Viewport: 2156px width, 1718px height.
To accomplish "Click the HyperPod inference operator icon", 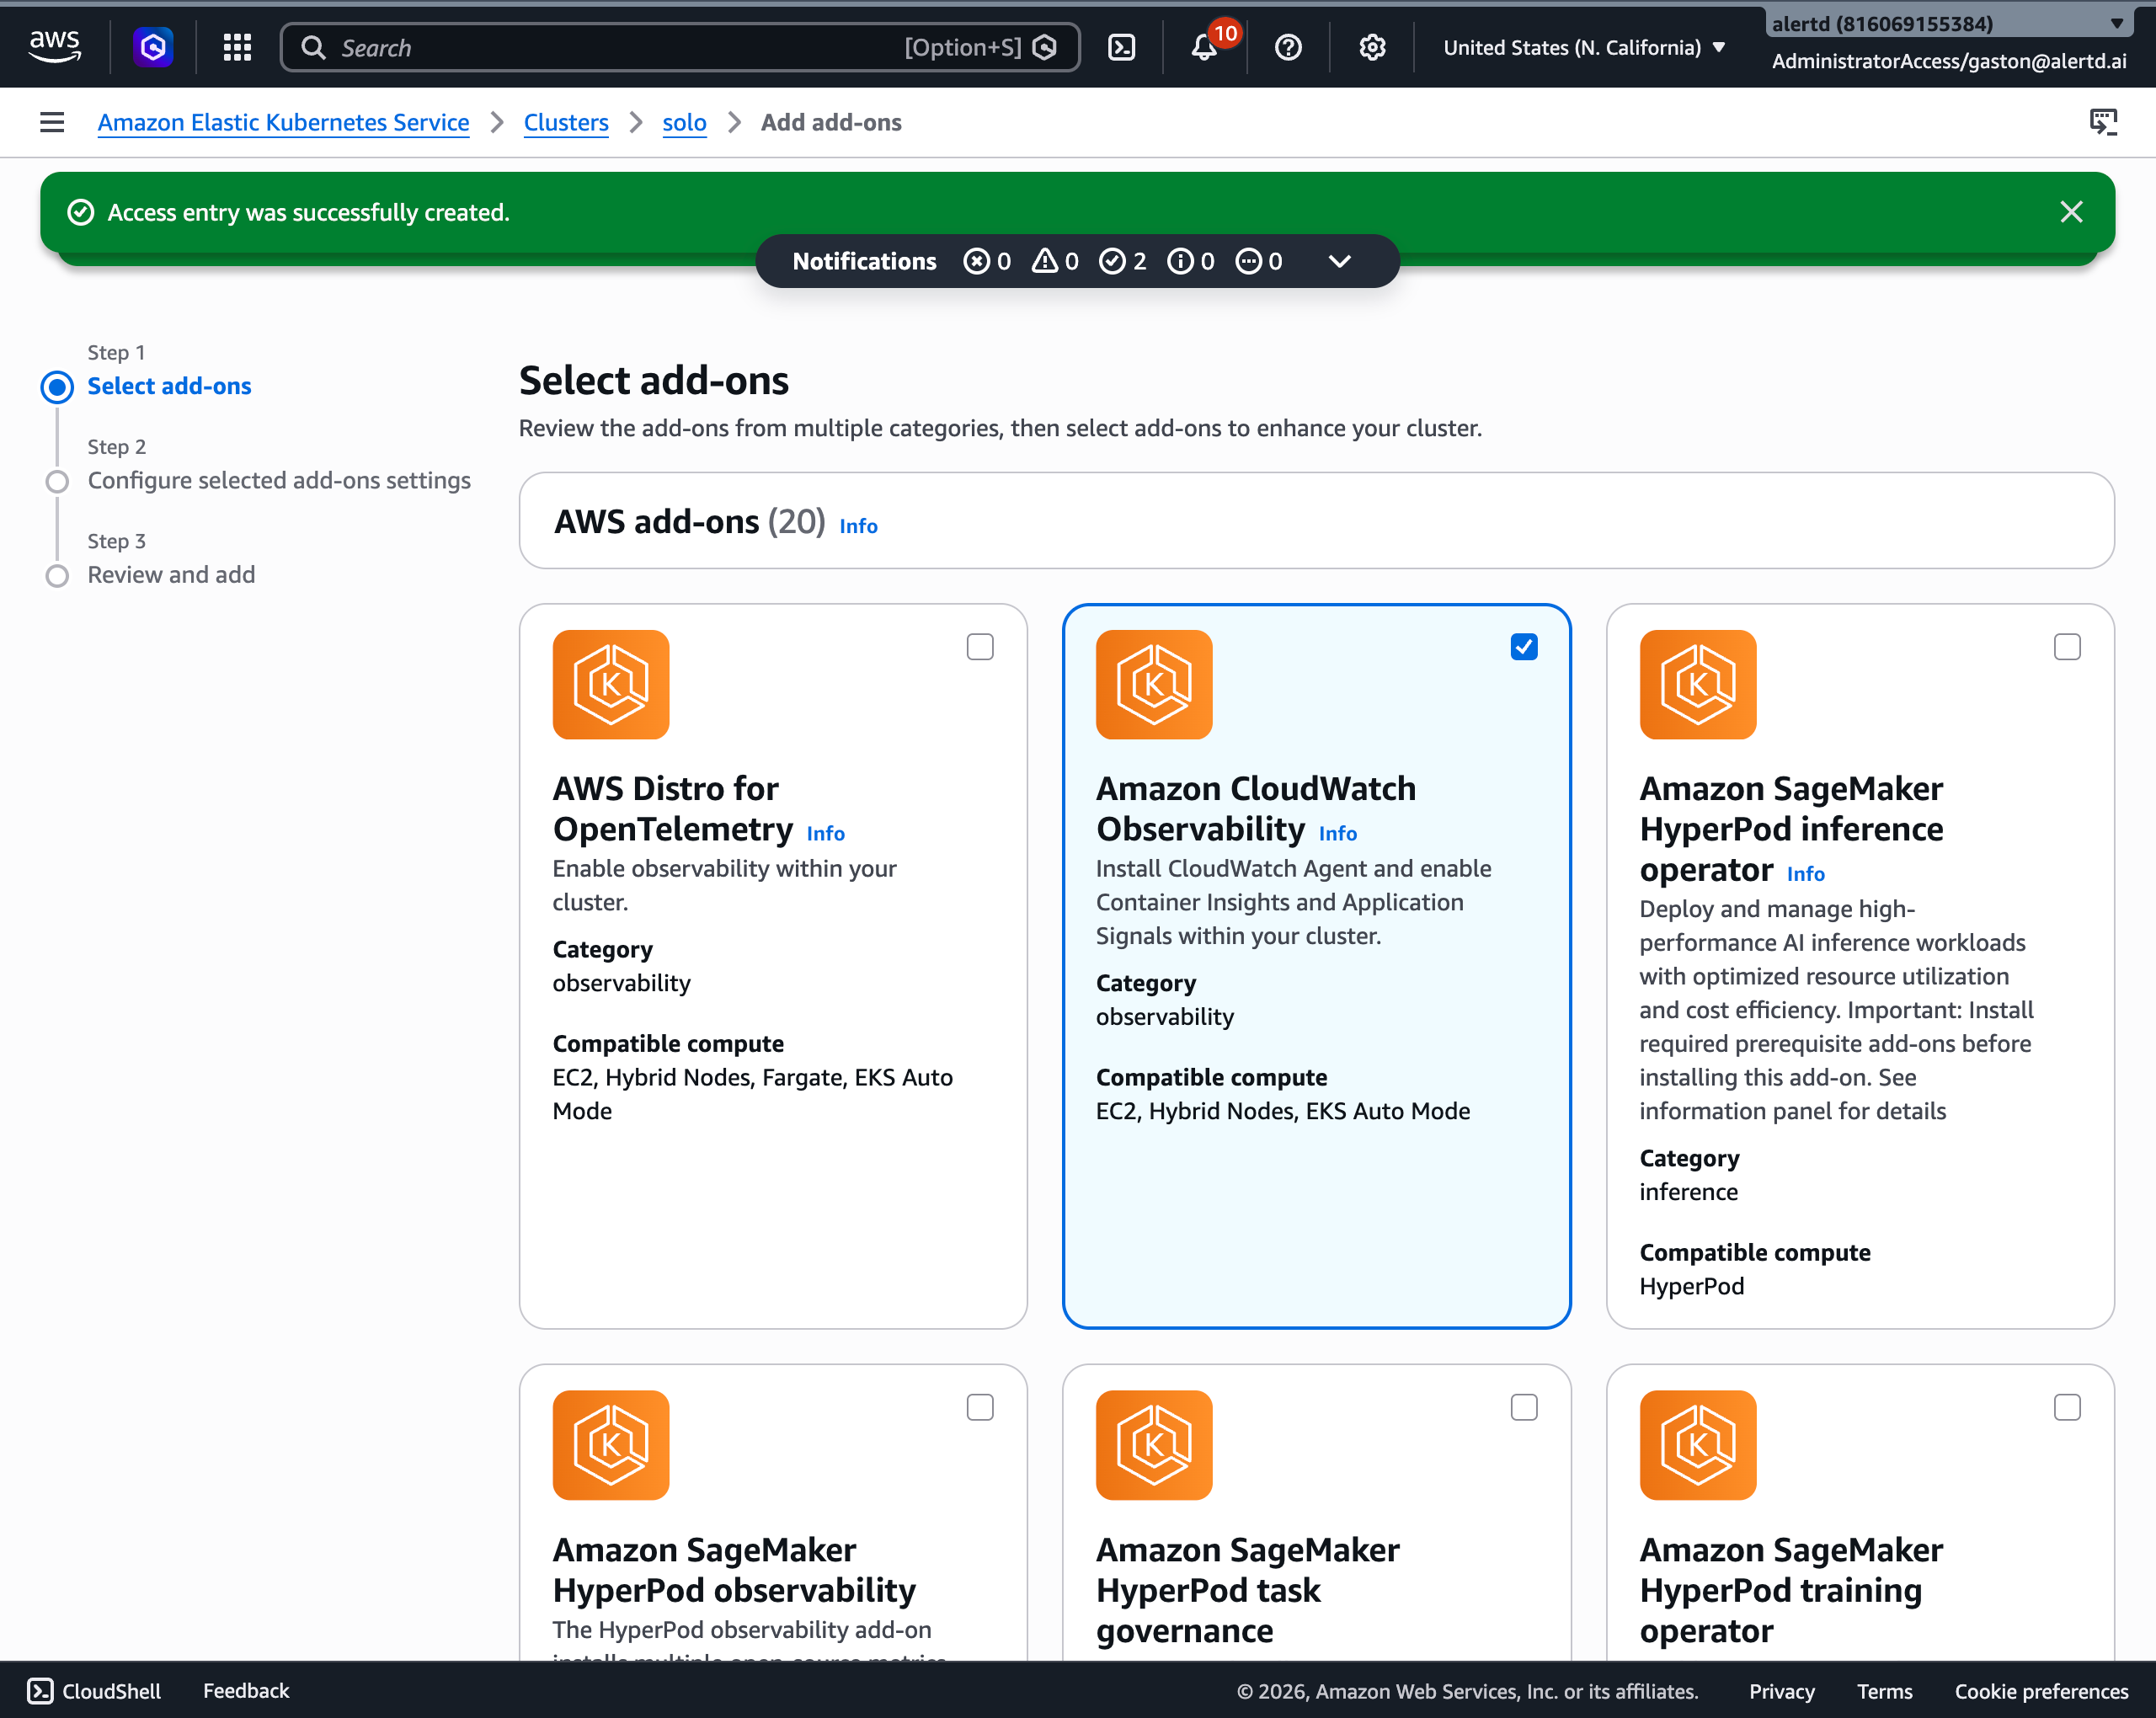I will click(x=1697, y=684).
